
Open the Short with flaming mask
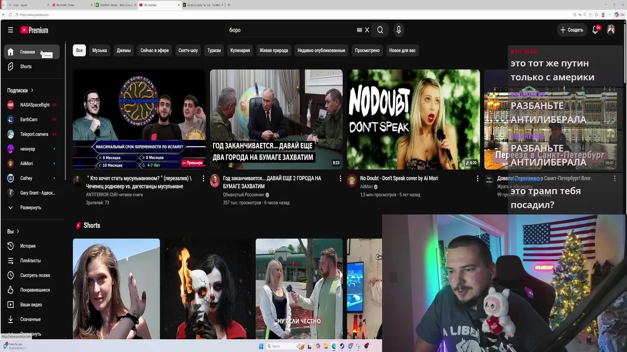tap(208, 288)
